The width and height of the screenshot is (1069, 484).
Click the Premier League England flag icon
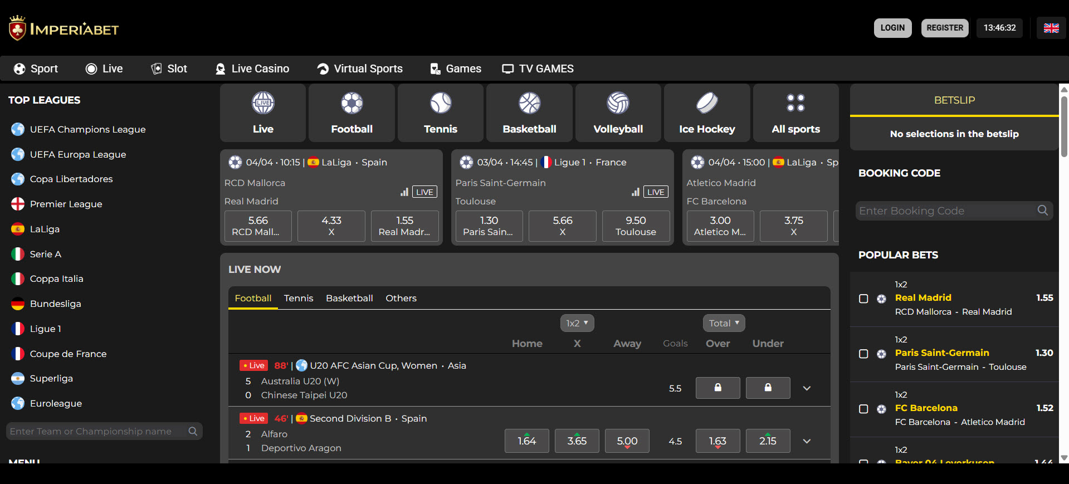point(18,204)
